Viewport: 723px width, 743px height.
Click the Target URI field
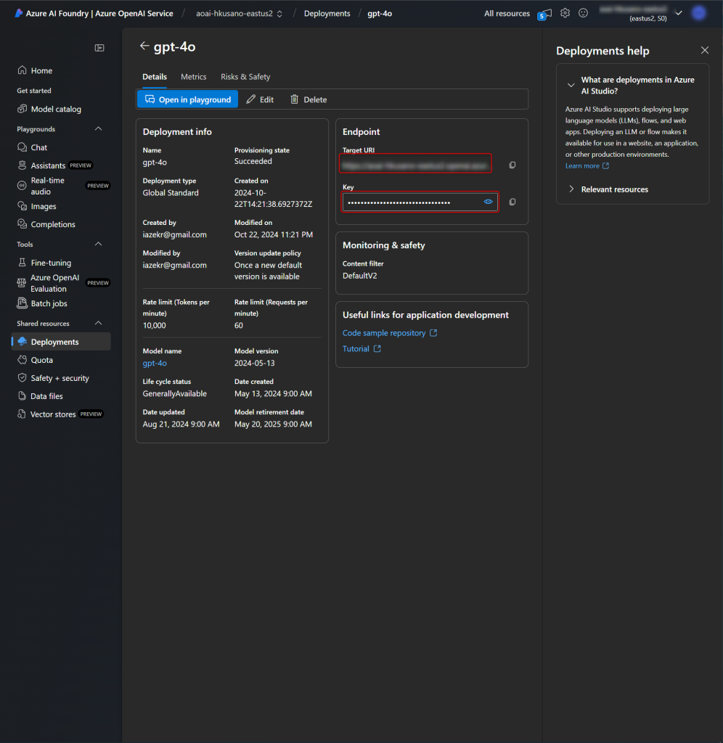pos(415,163)
